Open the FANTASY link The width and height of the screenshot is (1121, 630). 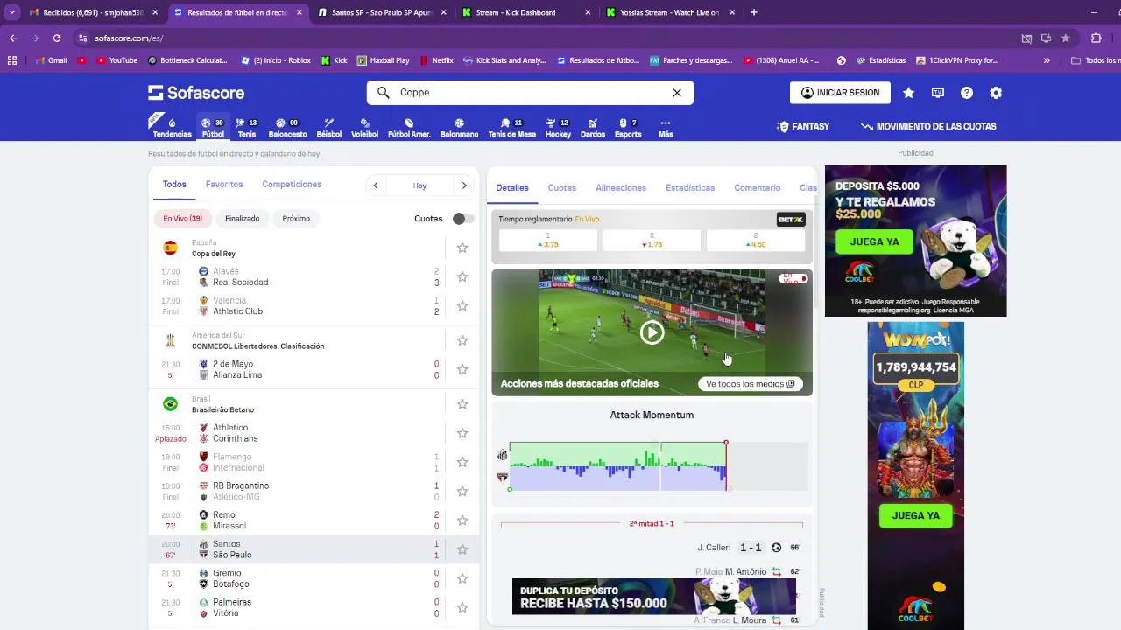point(803,127)
